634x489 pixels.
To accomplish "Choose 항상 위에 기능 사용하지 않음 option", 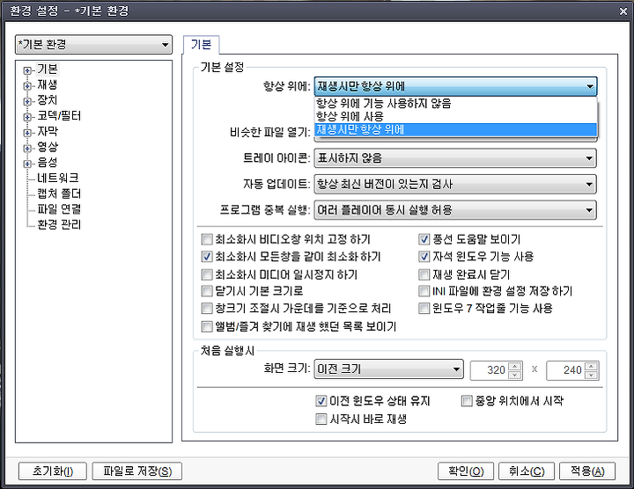I will pos(456,104).
